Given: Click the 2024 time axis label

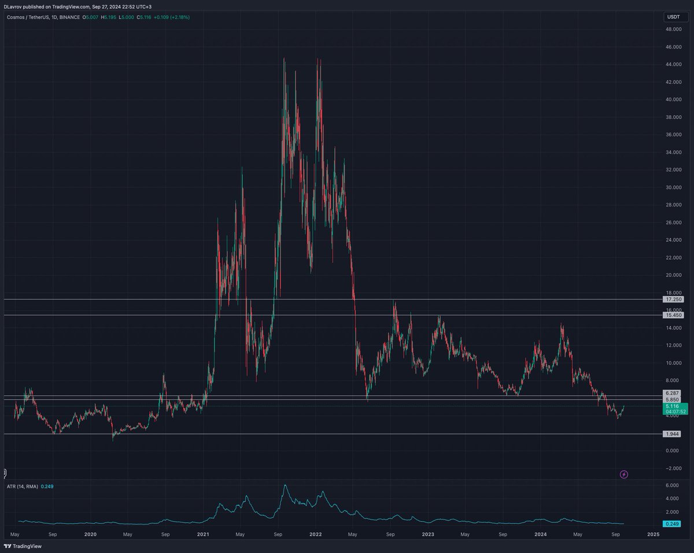Looking at the screenshot, I should click(541, 535).
